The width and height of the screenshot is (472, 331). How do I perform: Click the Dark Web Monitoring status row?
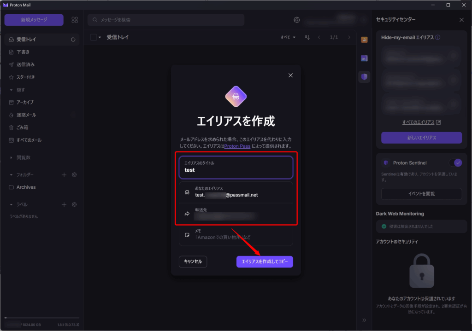(421, 226)
